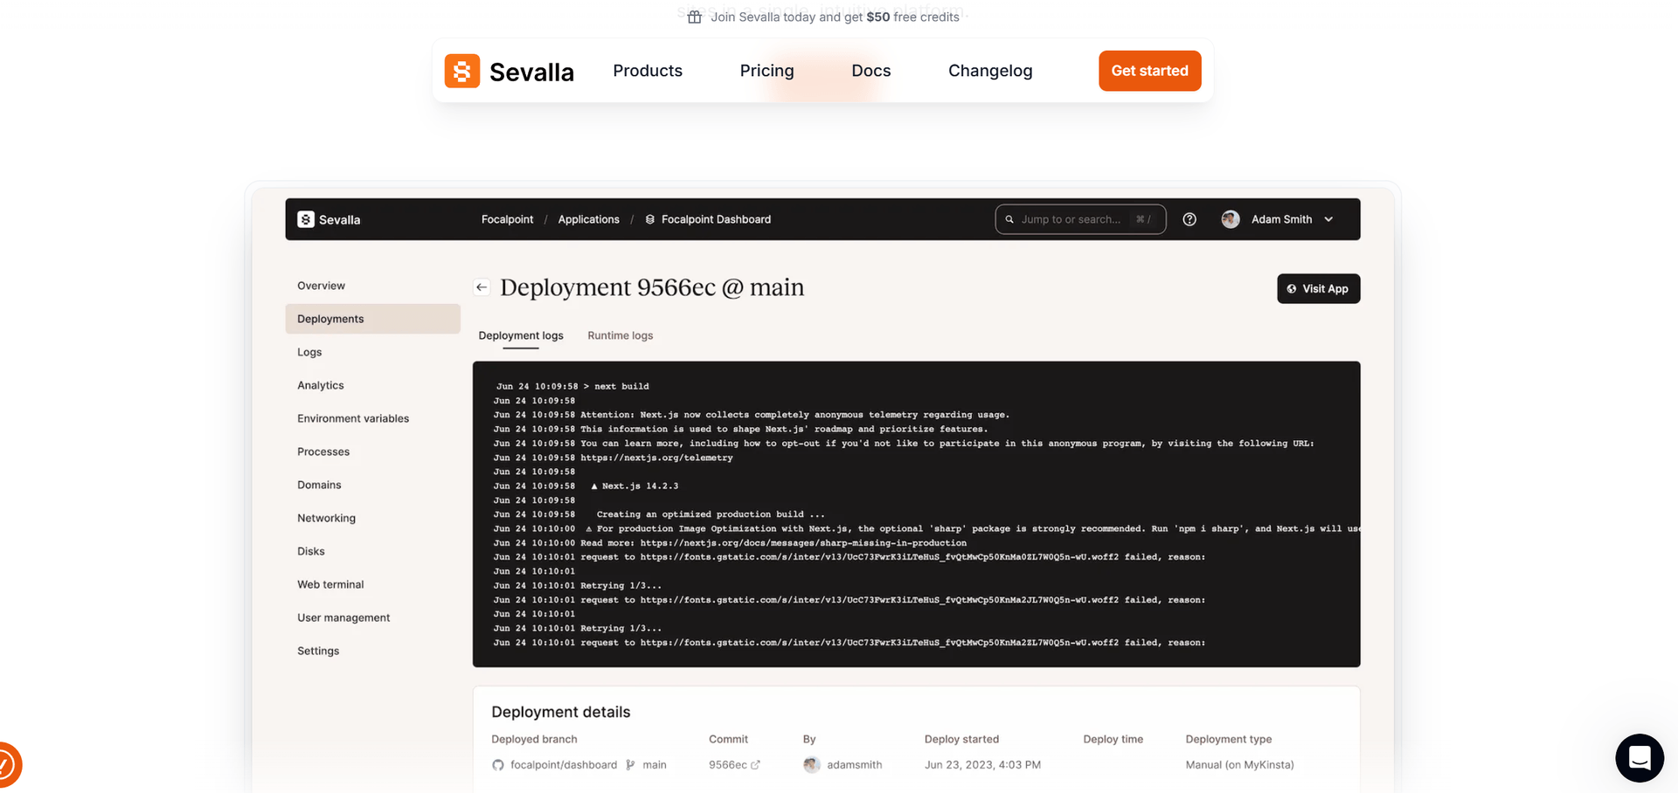This screenshot has width=1678, height=793.
Task: Open the chat widget bubble icon
Action: 1639,757
